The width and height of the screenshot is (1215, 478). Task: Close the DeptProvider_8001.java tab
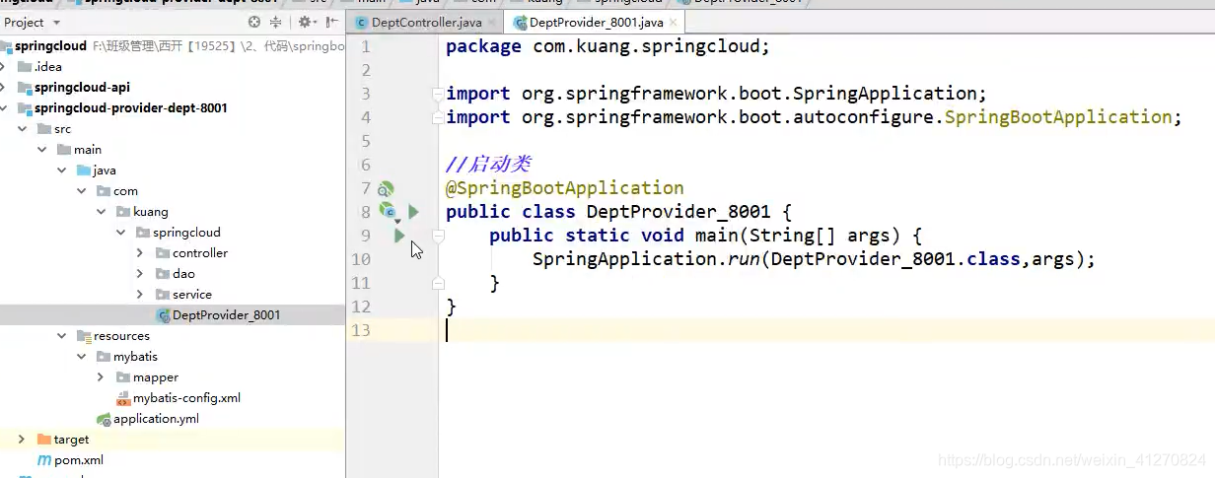[673, 23]
